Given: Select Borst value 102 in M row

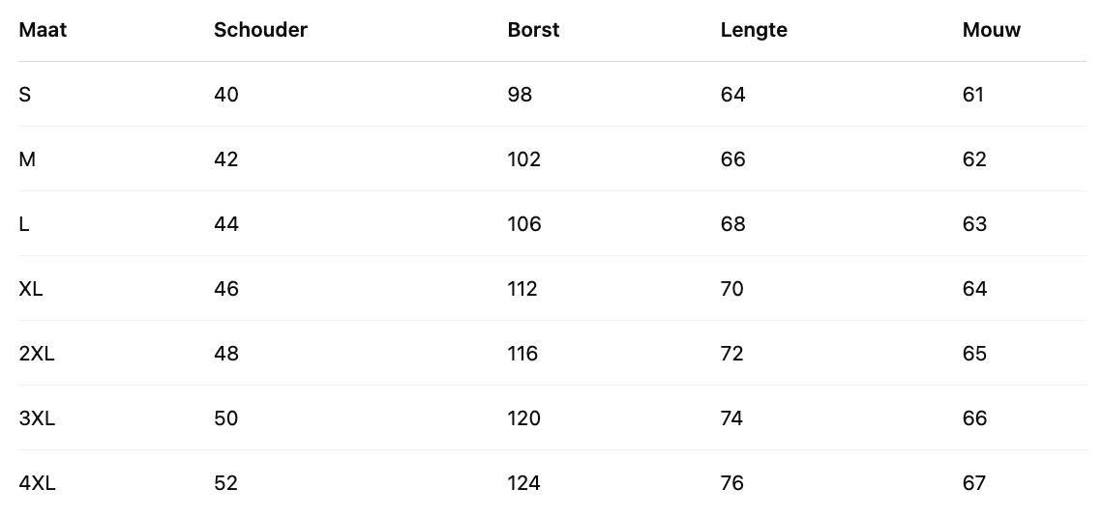Looking at the screenshot, I should [x=523, y=159].
